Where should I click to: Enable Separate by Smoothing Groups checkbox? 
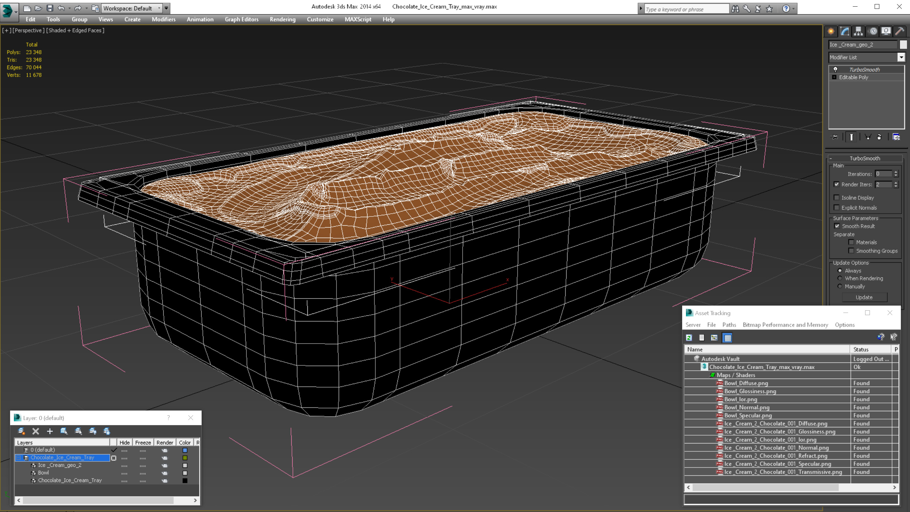tap(851, 251)
